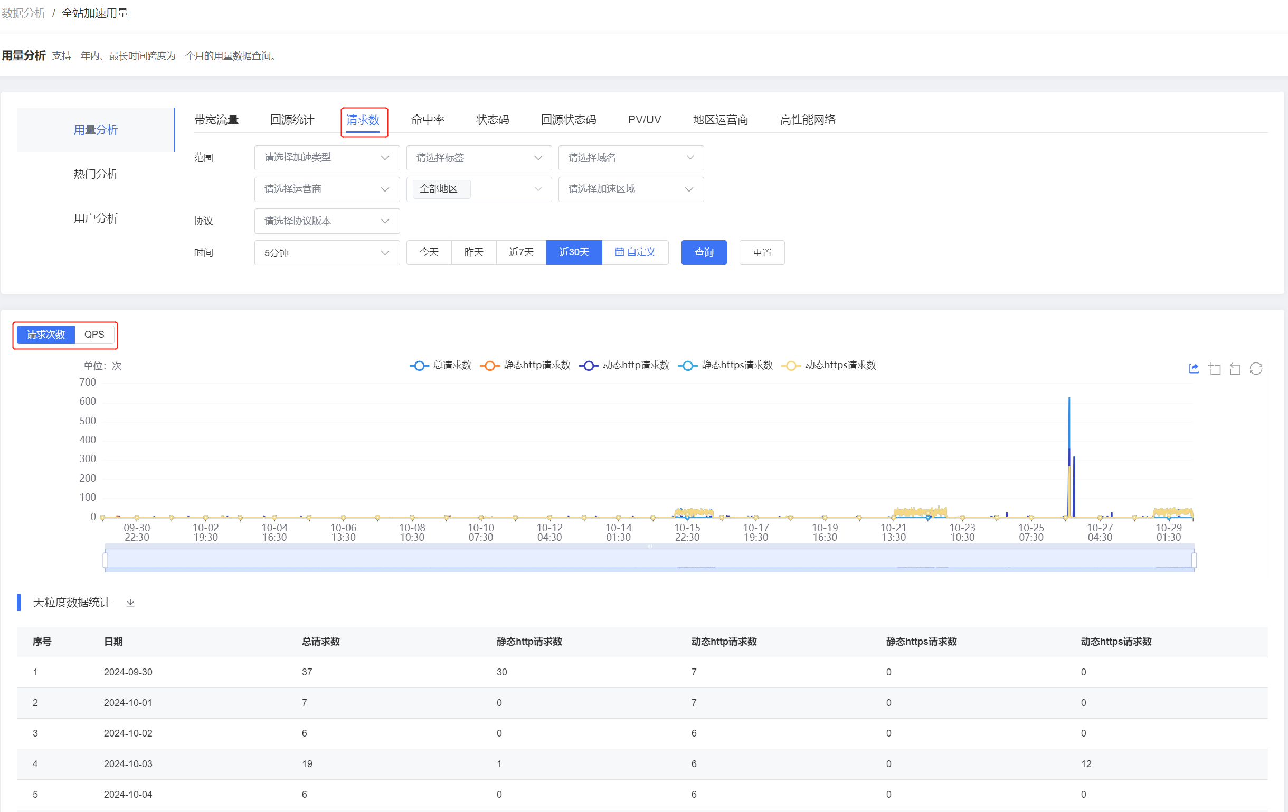Click date cell 2024-10-04
This screenshot has width=1288, height=812.
pos(128,795)
